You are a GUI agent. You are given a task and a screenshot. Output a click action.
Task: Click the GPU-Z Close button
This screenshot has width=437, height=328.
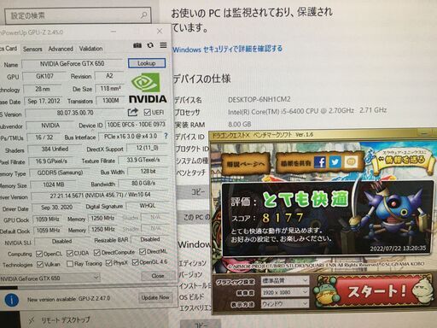[158, 276]
